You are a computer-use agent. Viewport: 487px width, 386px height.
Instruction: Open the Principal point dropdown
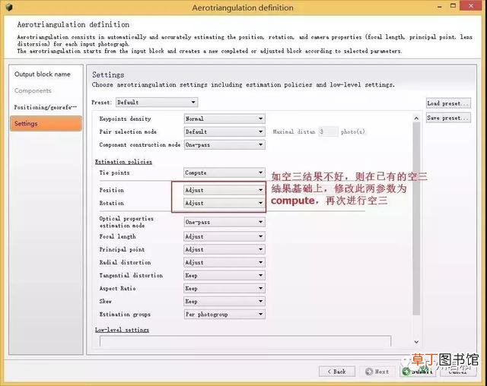pos(224,249)
